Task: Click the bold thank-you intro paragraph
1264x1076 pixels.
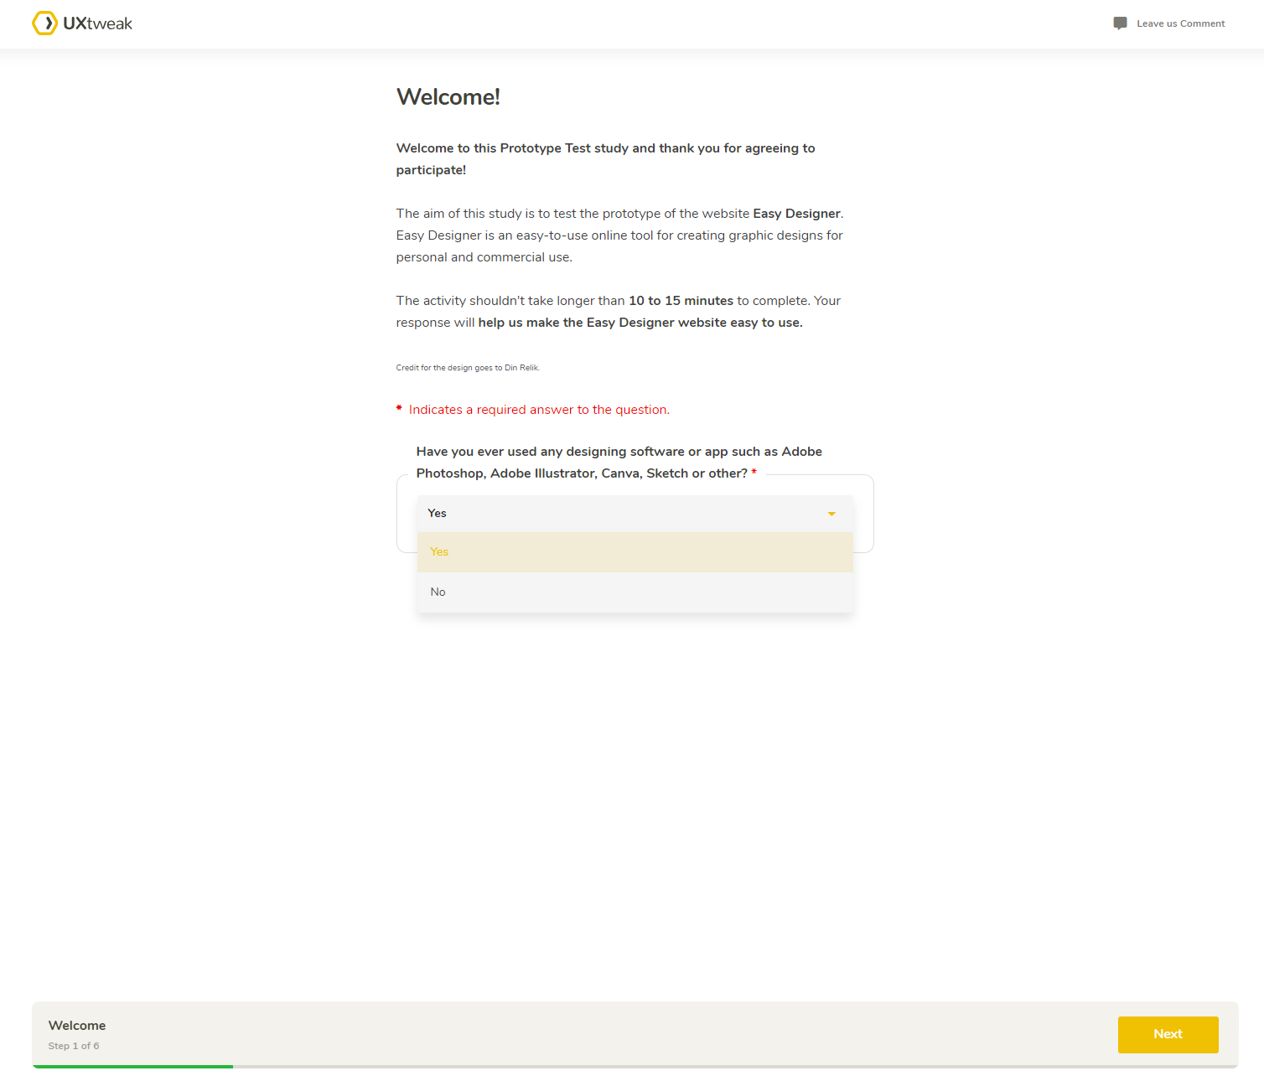Action: 605,159
